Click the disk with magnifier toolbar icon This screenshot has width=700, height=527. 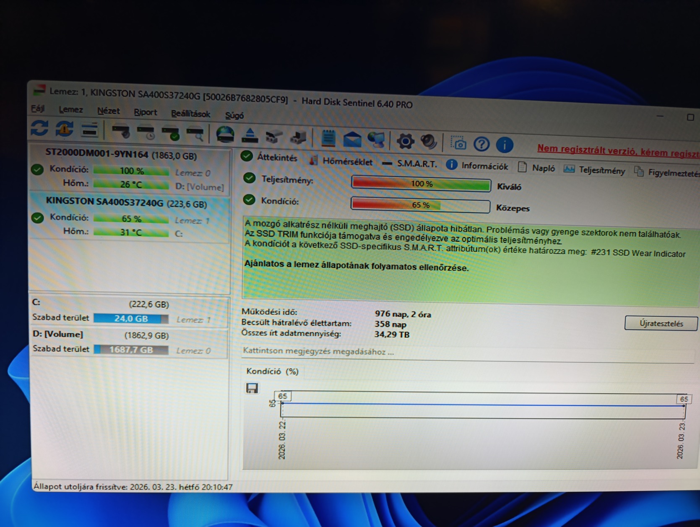pos(195,135)
